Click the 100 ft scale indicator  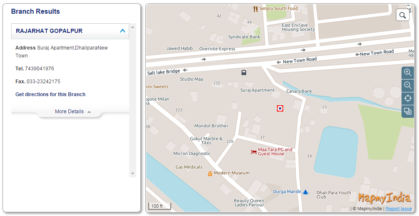160,206
